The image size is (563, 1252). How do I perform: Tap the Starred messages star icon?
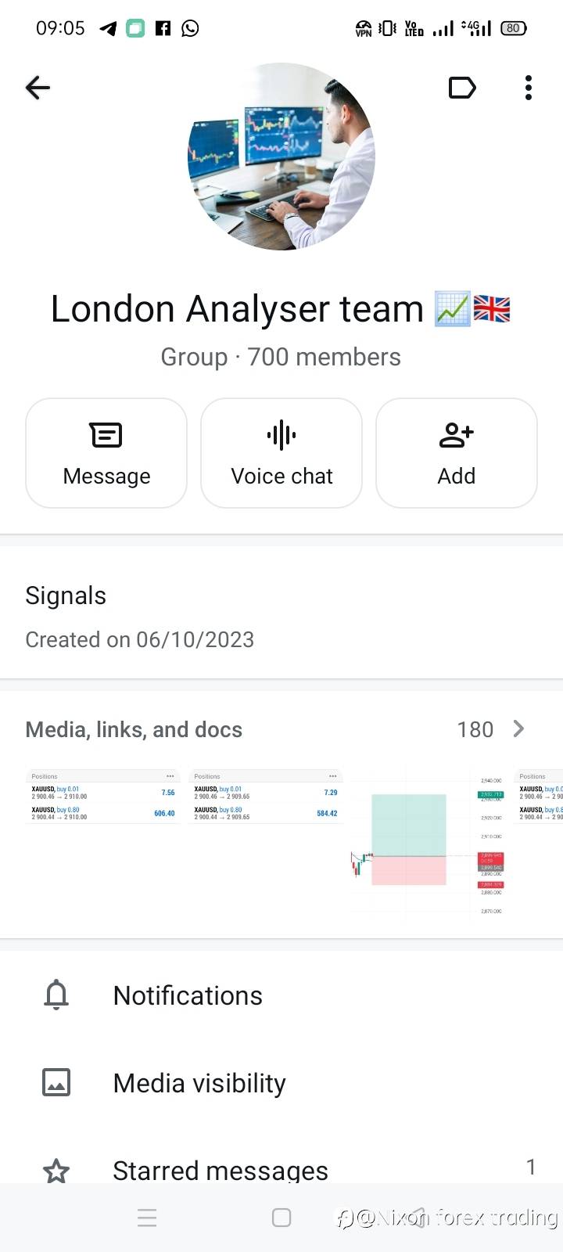pyautogui.click(x=56, y=1171)
